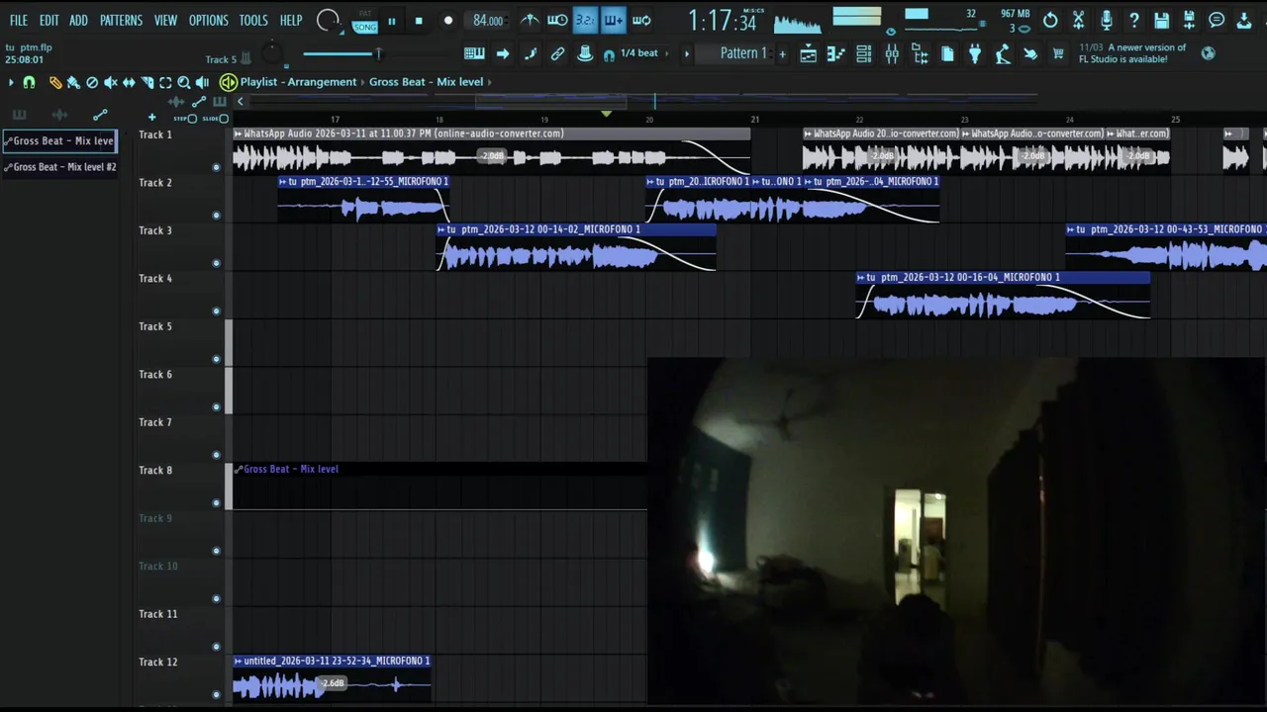Toggle the 3-2-1 countdown before recording
The height and width of the screenshot is (712, 1267).
(x=585, y=20)
